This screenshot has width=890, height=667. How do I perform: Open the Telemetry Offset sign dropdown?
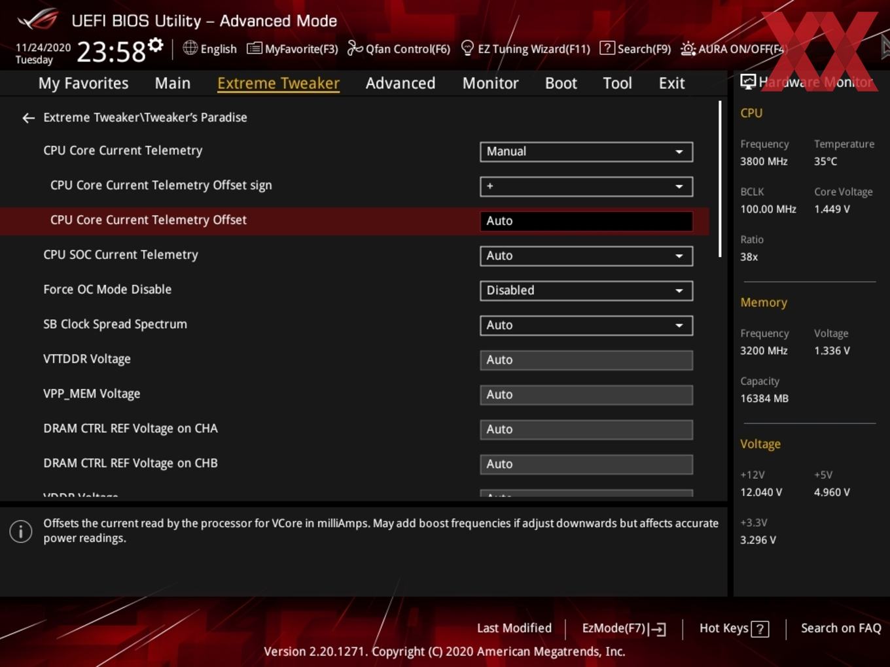coord(586,186)
